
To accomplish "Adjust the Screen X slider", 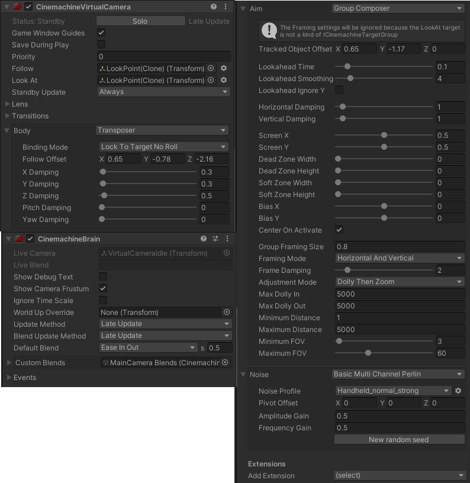I will (x=384, y=135).
